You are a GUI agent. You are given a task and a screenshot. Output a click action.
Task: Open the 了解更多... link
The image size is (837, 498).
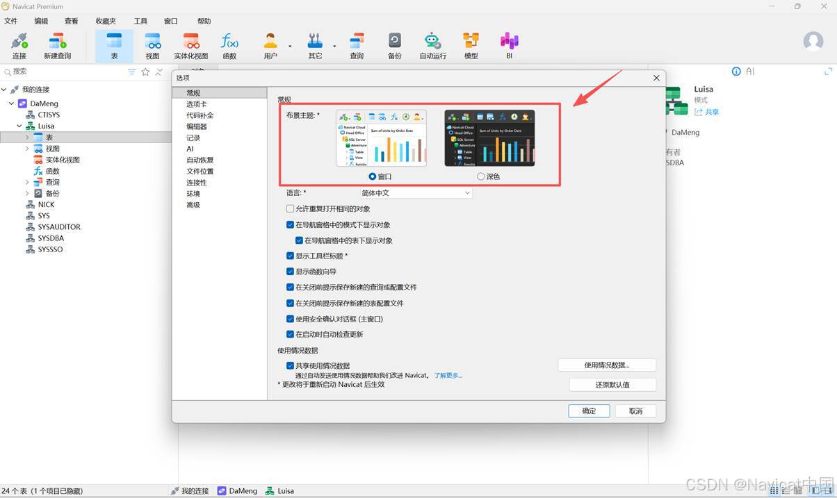[448, 376]
